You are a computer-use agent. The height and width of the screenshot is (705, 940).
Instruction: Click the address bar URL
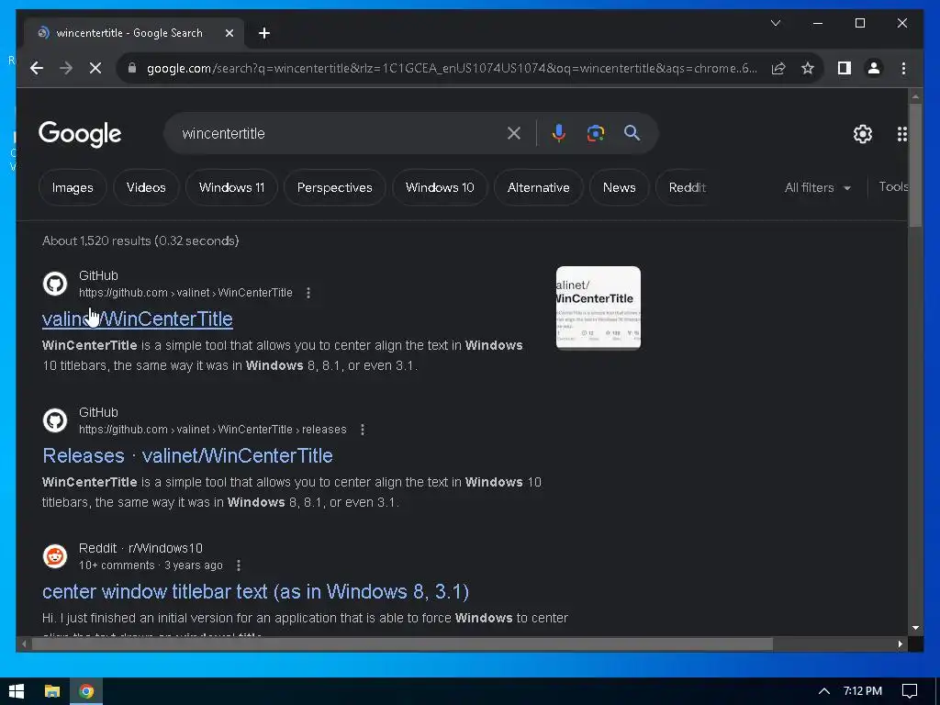pyautogui.click(x=452, y=68)
